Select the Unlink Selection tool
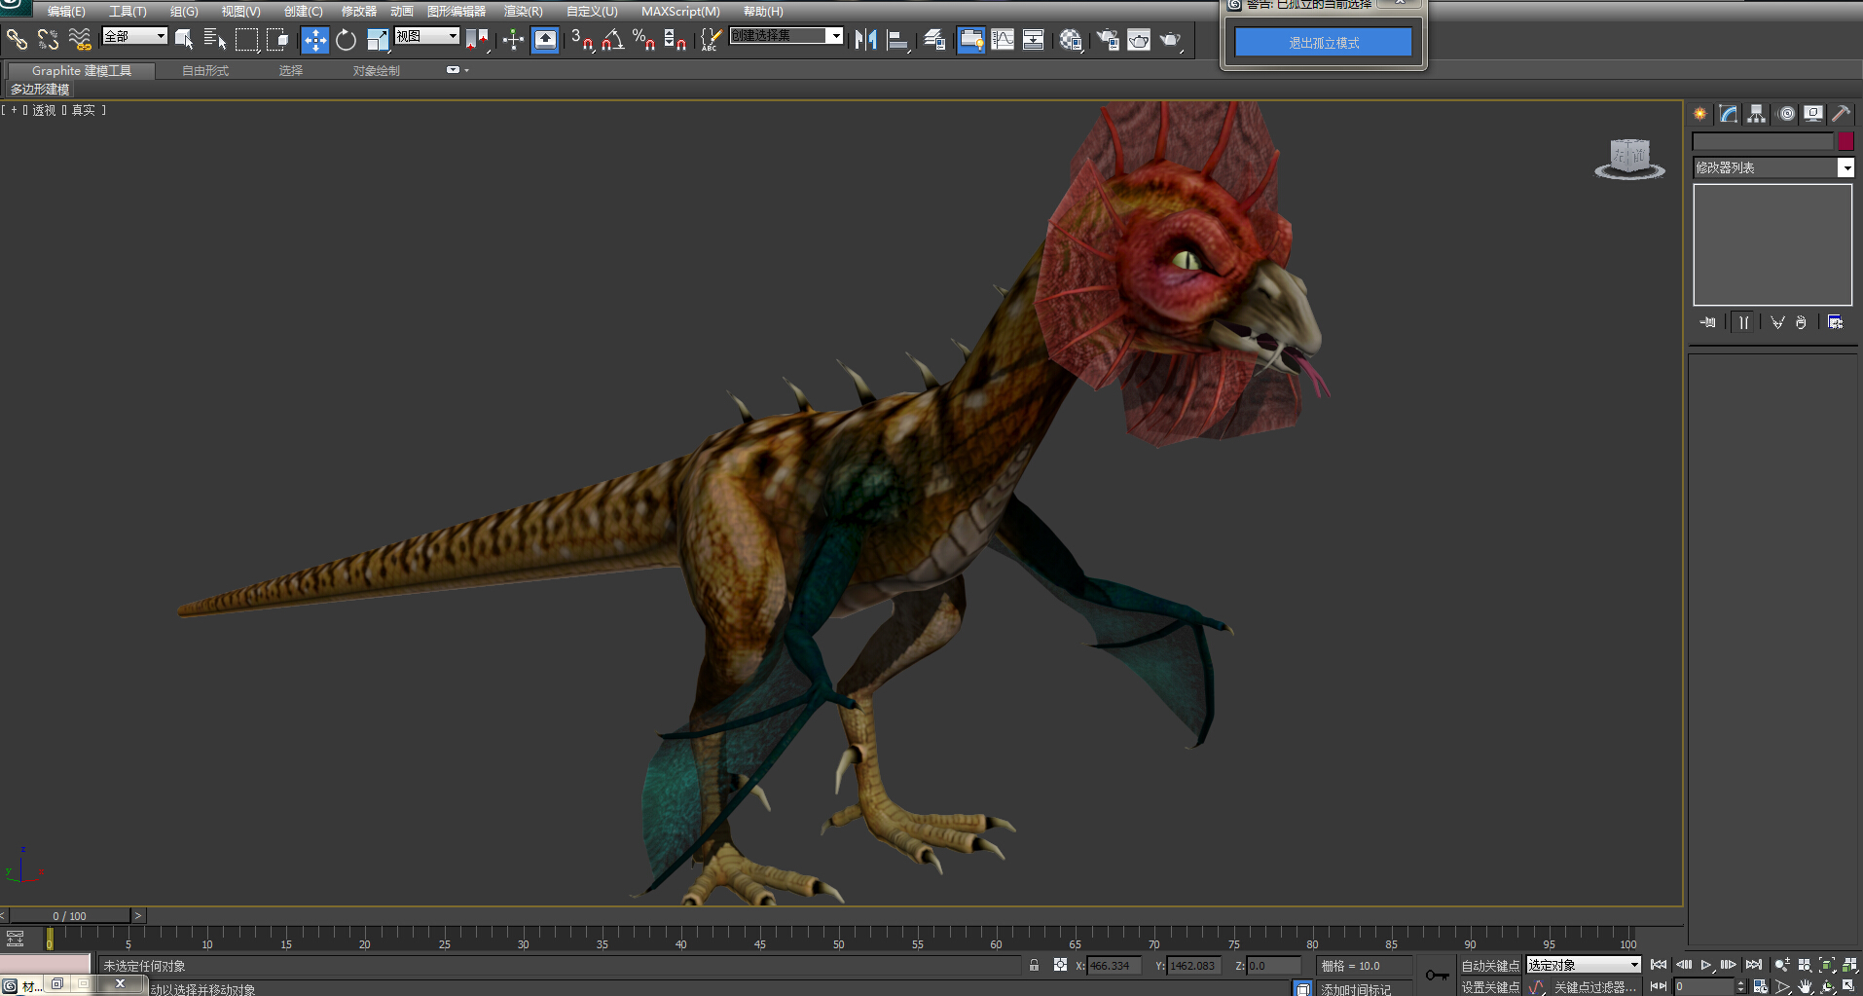This screenshot has width=1863, height=996. tap(48, 39)
